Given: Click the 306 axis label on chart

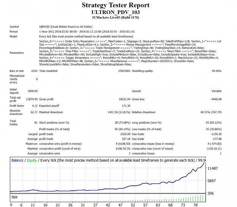Looking at the screenshot, I should click(x=210, y=193).
